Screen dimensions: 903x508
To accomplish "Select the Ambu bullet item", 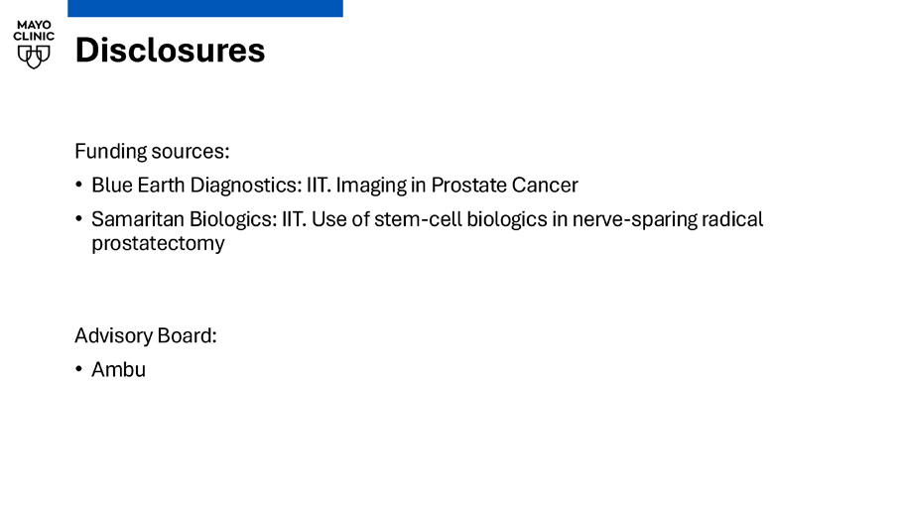I will tap(119, 370).
